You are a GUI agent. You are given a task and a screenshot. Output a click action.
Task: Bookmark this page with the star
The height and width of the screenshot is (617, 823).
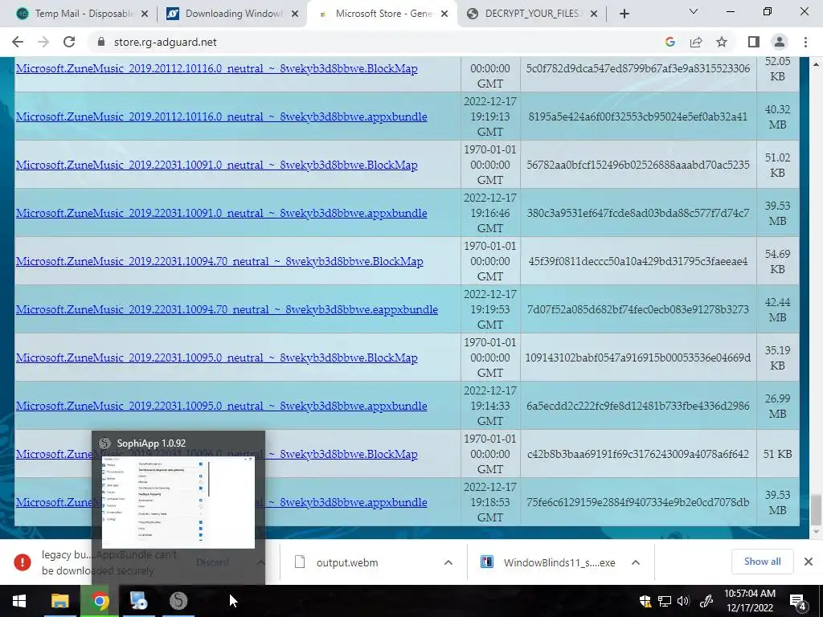pos(722,42)
